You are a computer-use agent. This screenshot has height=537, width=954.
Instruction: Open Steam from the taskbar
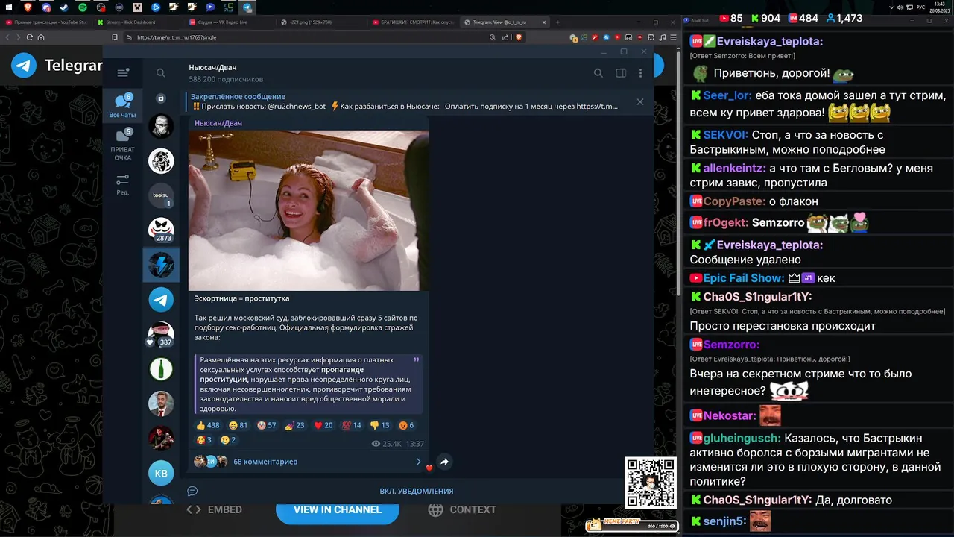(64, 7)
